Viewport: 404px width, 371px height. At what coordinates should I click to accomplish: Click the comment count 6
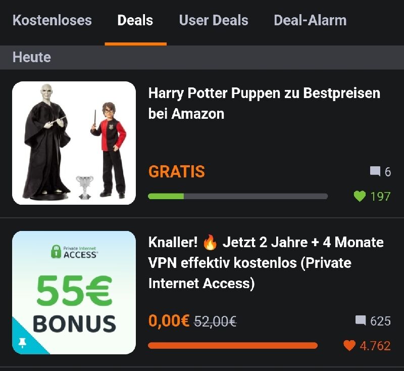[388, 172]
